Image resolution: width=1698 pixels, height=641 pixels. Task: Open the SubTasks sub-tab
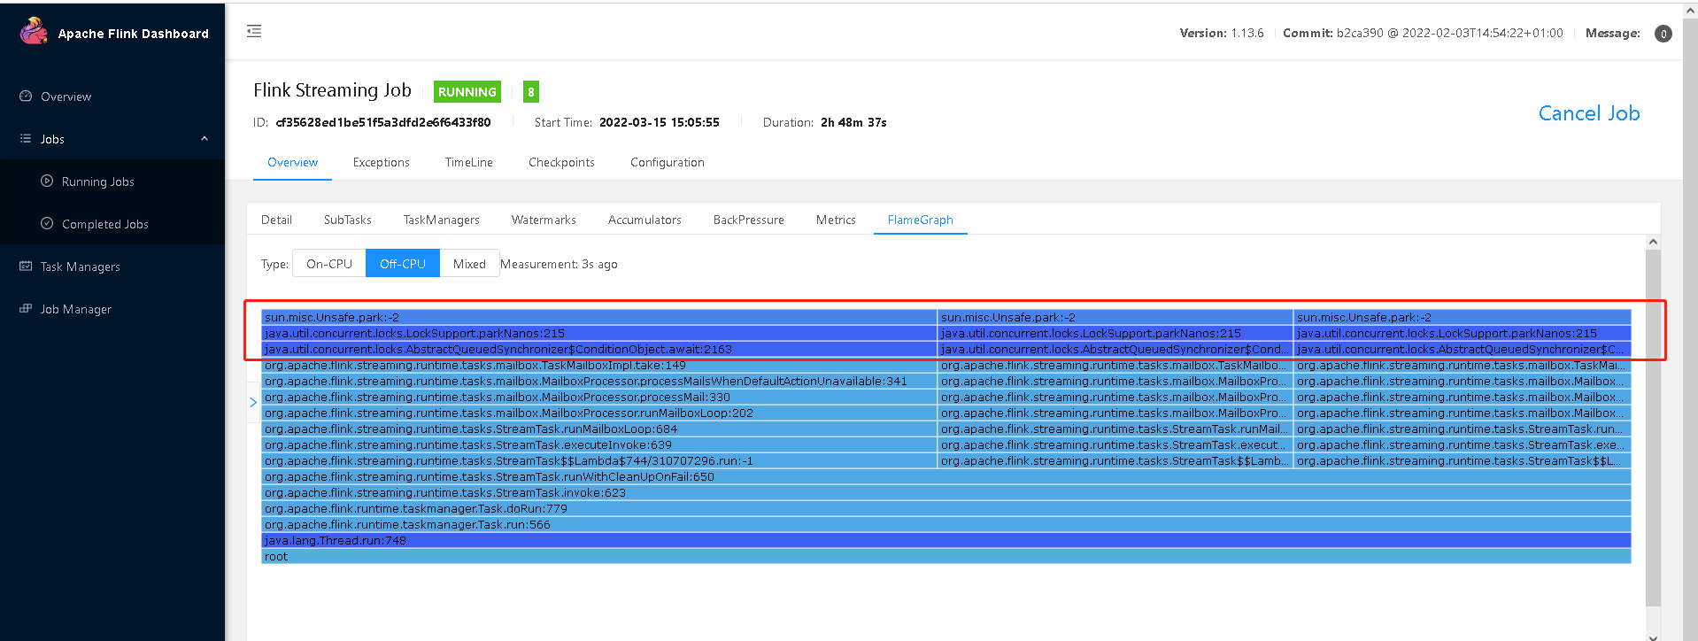(x=348, y=220)
